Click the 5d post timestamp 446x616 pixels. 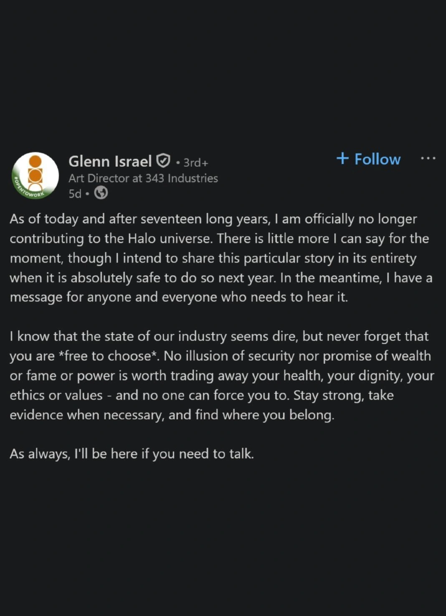tap(75, 194)
